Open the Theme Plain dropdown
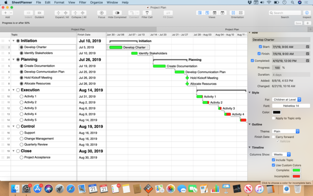The height and width of the screenshot is (196, 313). click(286, 131)
